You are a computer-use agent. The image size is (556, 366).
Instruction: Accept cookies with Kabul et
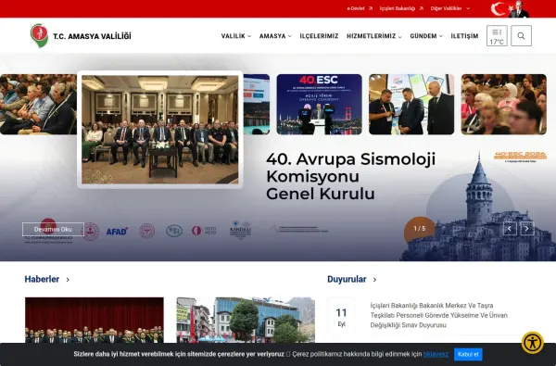click(x=468, y=354)
